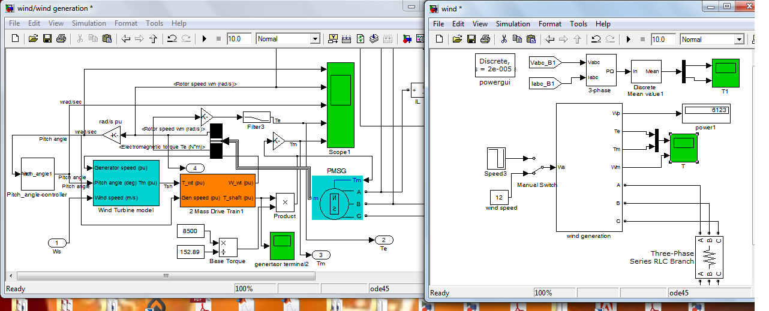Select the Speed3 step block
The image size is (769, 311).
coord(495,158)
